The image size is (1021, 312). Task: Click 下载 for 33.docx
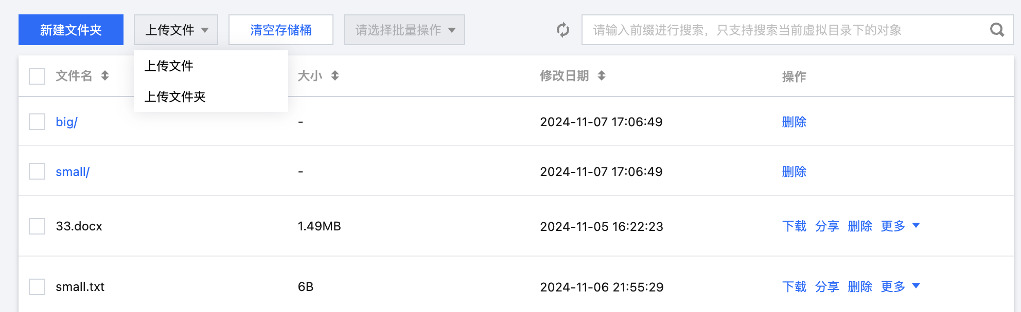pyautogui.click(x=794, y=226)
